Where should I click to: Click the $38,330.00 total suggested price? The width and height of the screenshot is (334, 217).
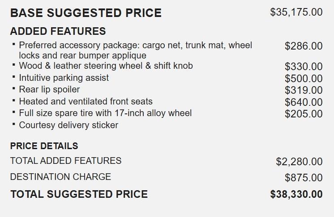(x=296, y=194)
